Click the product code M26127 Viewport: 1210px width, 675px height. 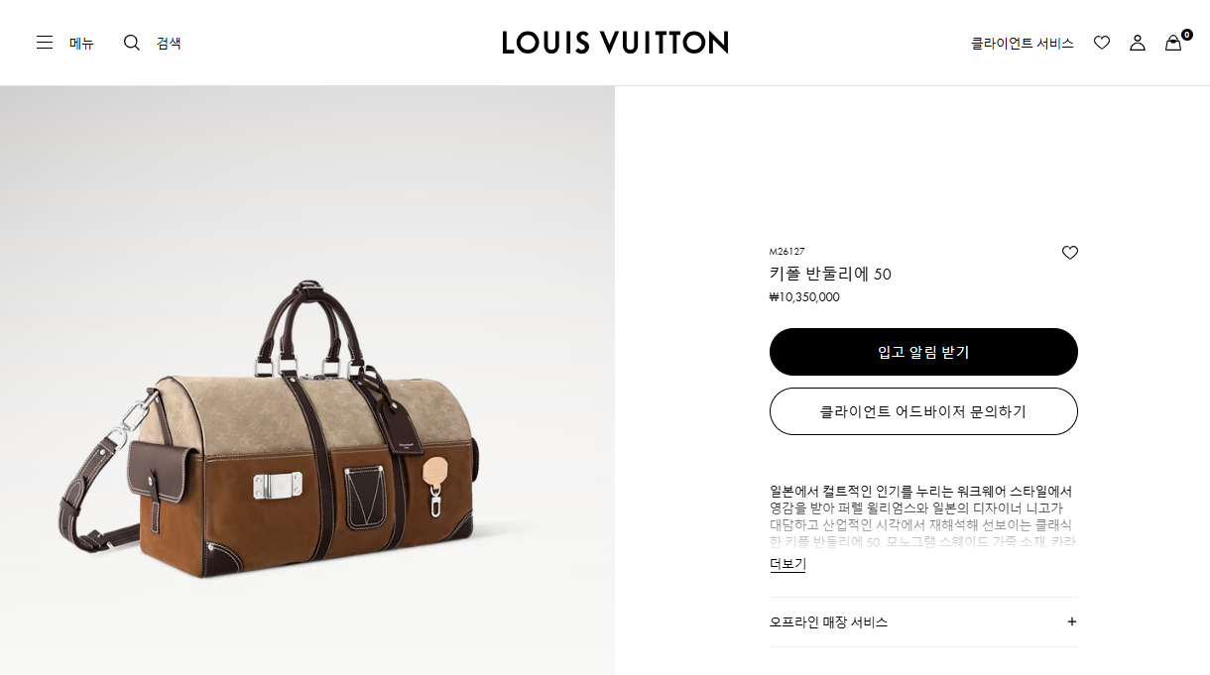pos(787,252)
